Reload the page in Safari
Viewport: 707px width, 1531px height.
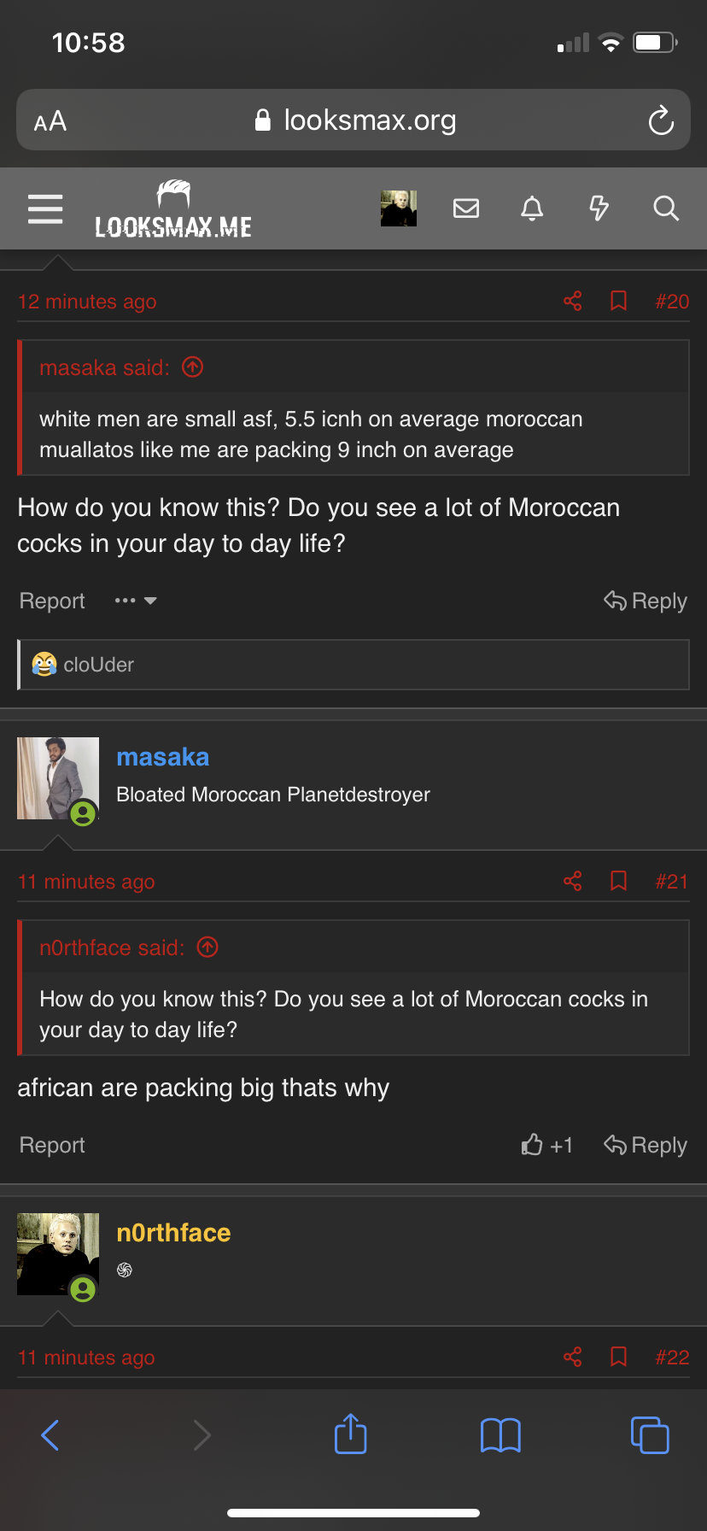click(x=661, y=120)
